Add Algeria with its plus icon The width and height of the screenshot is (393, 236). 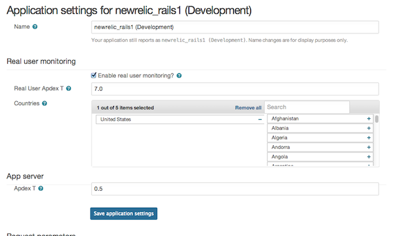[x=369, y=138]
